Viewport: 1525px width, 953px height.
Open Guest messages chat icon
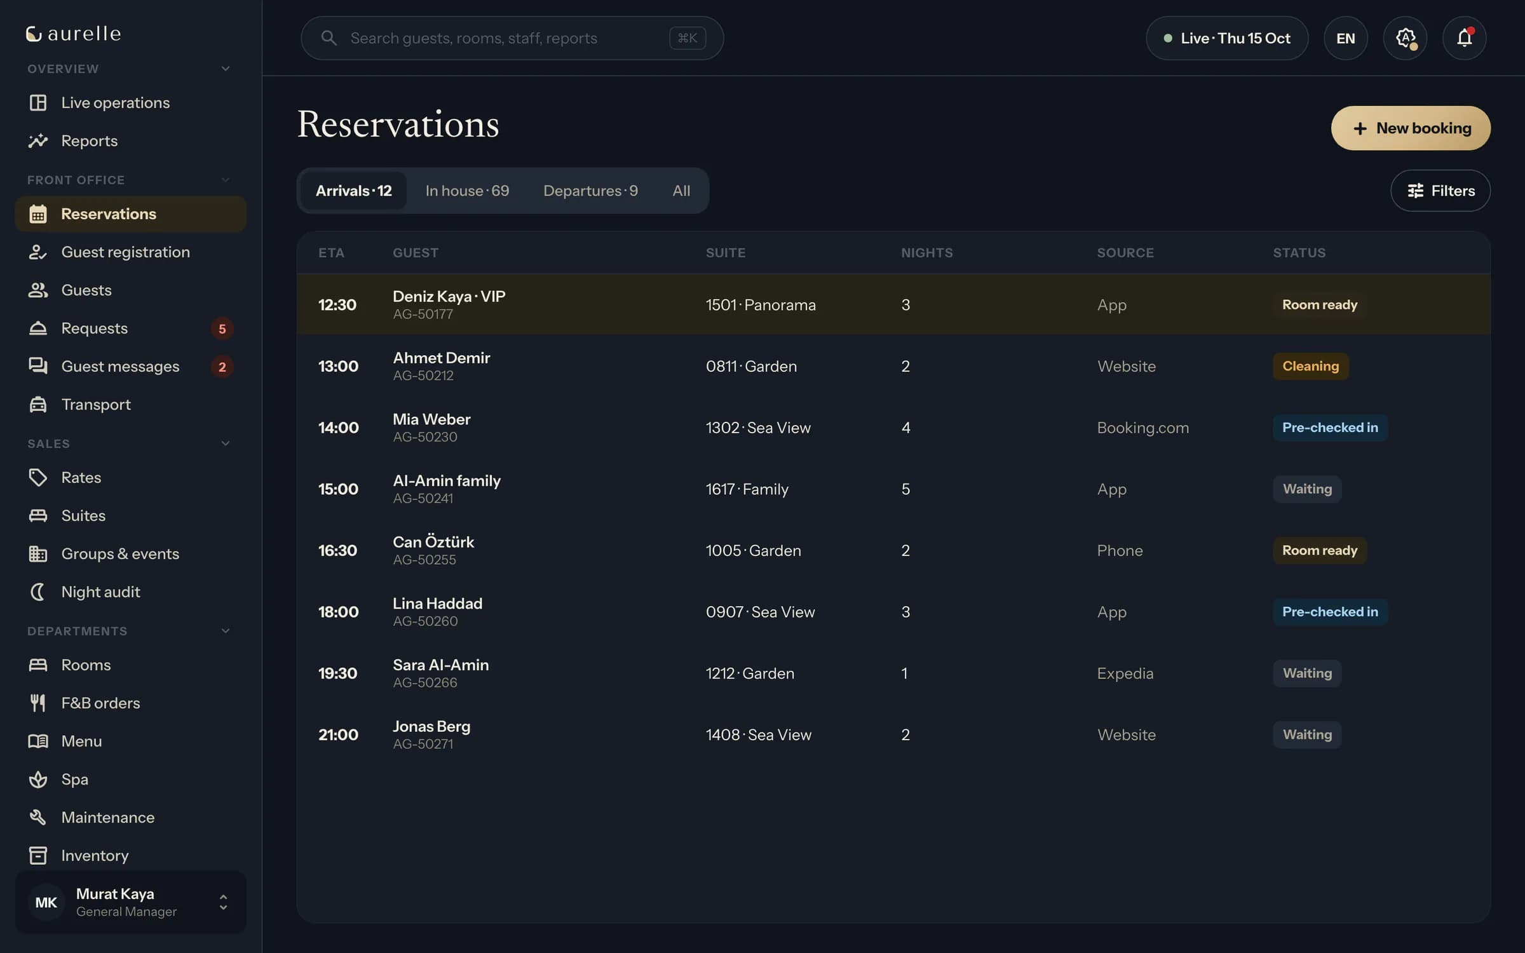(x=38, y=367)
